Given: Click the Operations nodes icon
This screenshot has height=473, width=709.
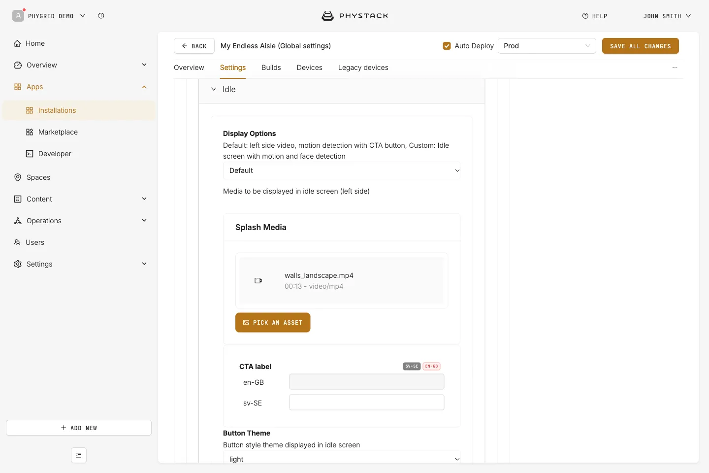Looking at the screenshot, I should tap(18, 221).
